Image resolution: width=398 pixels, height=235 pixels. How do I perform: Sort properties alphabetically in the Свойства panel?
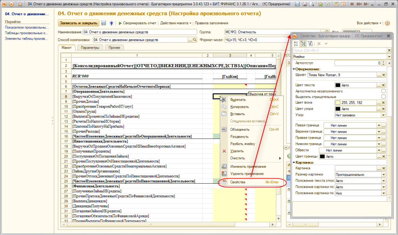coord(296,43)
